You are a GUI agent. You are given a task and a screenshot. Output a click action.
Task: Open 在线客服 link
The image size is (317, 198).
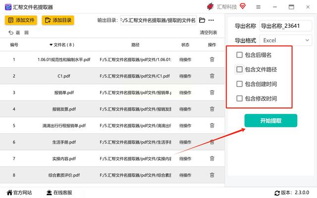click(59, 193)
